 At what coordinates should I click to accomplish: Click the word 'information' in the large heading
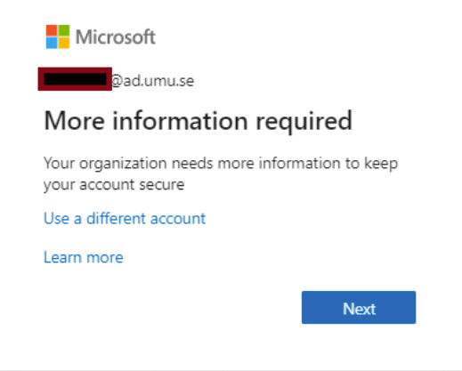180,120
